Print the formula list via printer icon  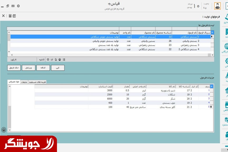point(60,60)
